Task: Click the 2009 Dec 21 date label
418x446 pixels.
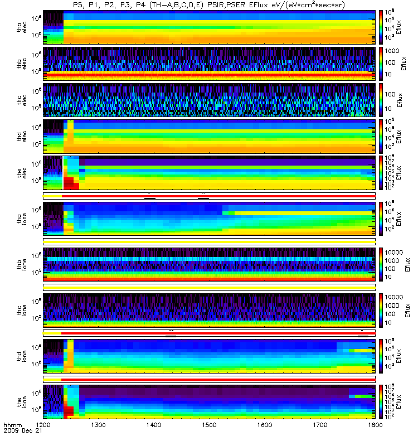Action: click(23, 430)
